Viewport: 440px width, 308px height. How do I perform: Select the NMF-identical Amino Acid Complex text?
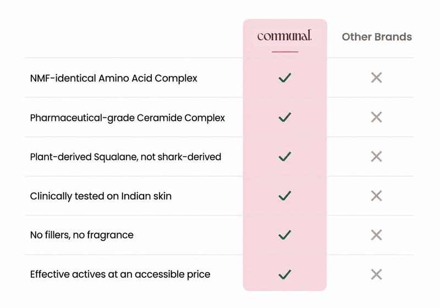(114, 78)
